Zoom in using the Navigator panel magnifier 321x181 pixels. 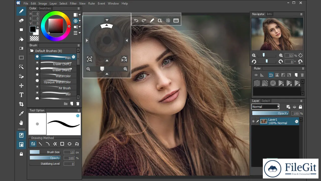pyautogui.click(x=281, y=55)
